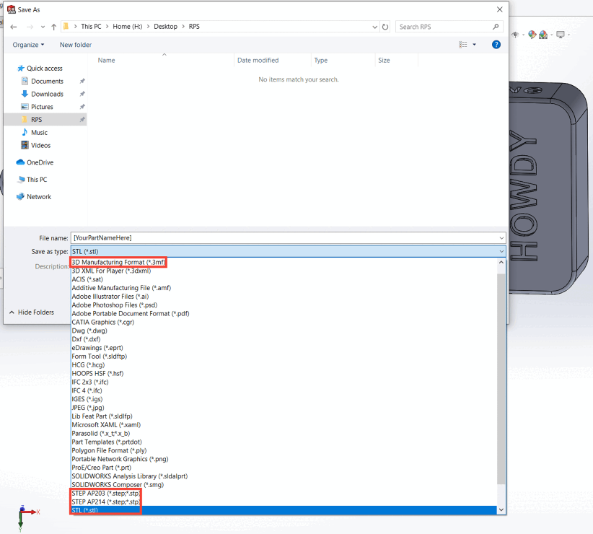The width and height of the screenshot is (593, 534).
Task: Refresh the RPS folder view
Action: [385, 27]
